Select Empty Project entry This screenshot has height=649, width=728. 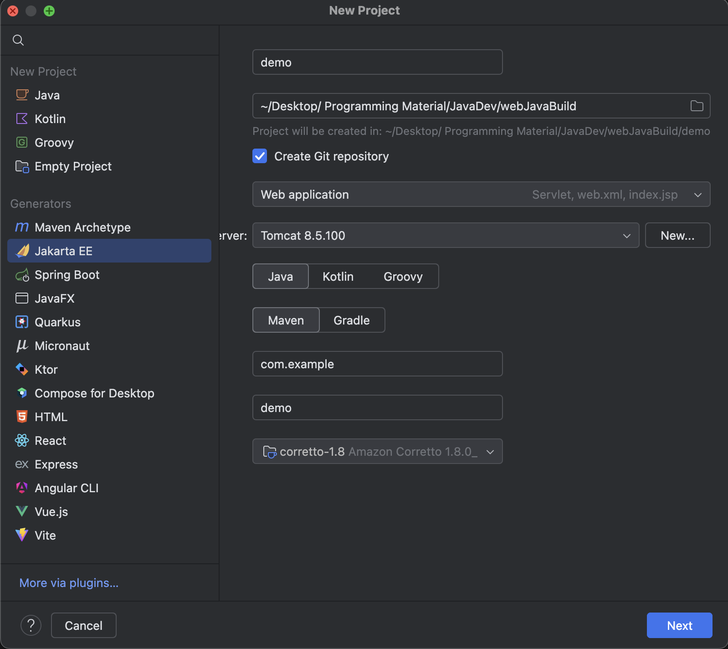[x=109, y=166]
